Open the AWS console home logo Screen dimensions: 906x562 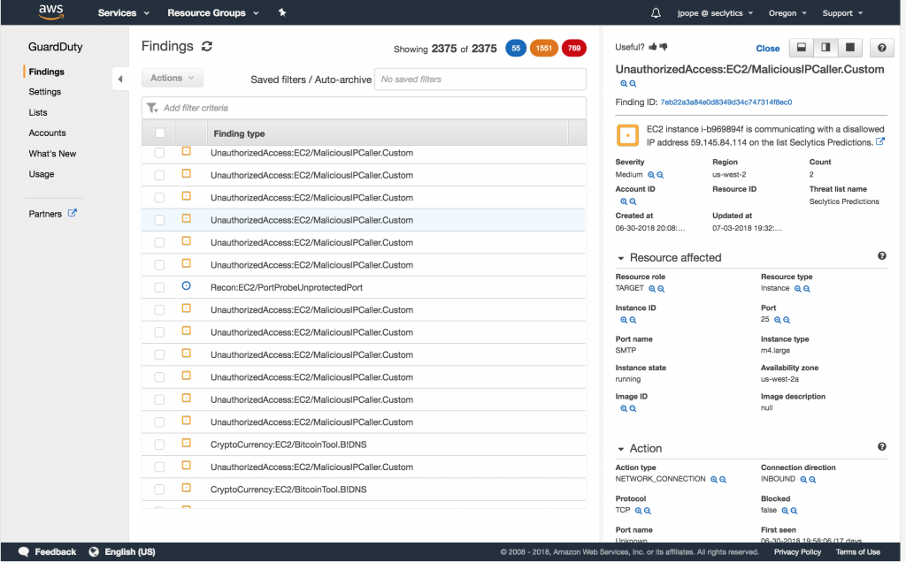pos(50,12)
